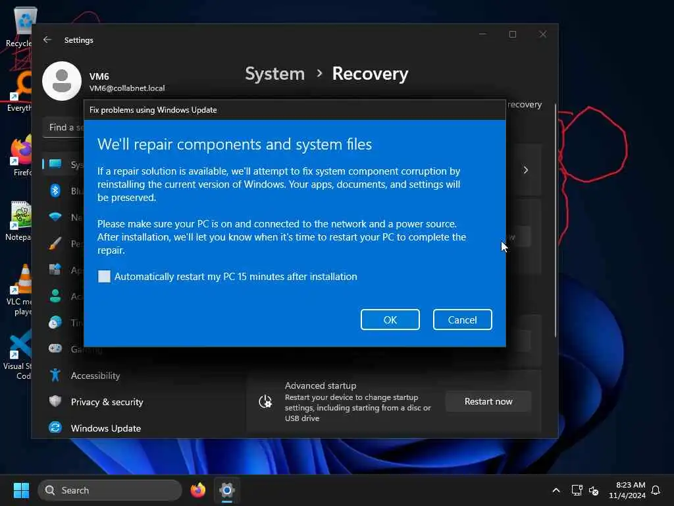The image size is (674, 506).
Task: Open Privacy & security in the sidebar
Action: pyautogui.click(x=107, y=402)
